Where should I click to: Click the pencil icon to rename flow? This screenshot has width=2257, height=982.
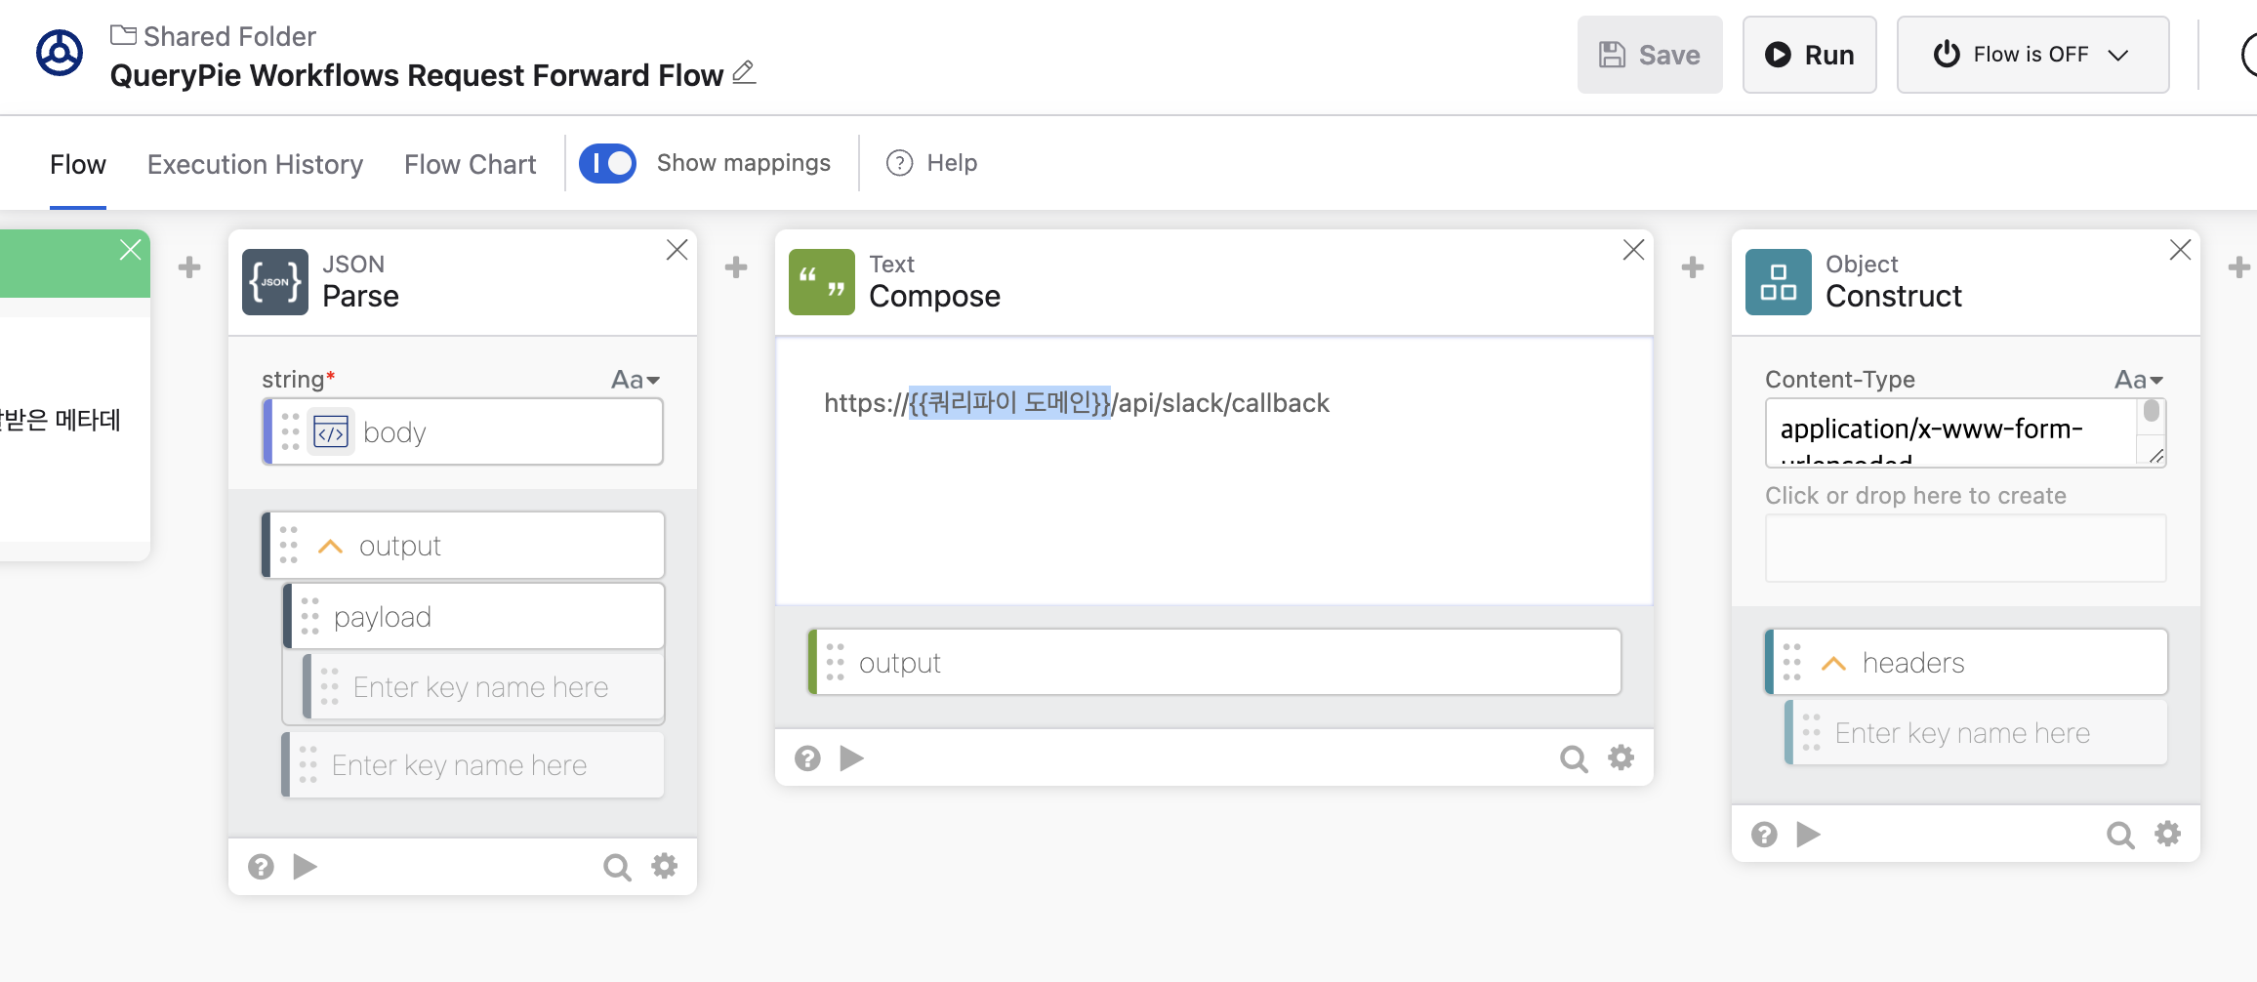(x=744, y=73)
